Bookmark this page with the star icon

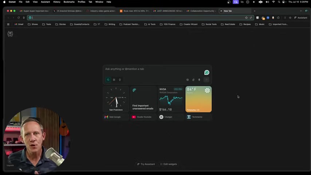[x=246, y=17]
